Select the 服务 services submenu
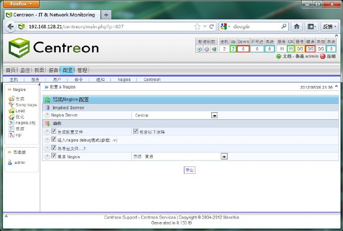343x231 pixels. (35, 79)
